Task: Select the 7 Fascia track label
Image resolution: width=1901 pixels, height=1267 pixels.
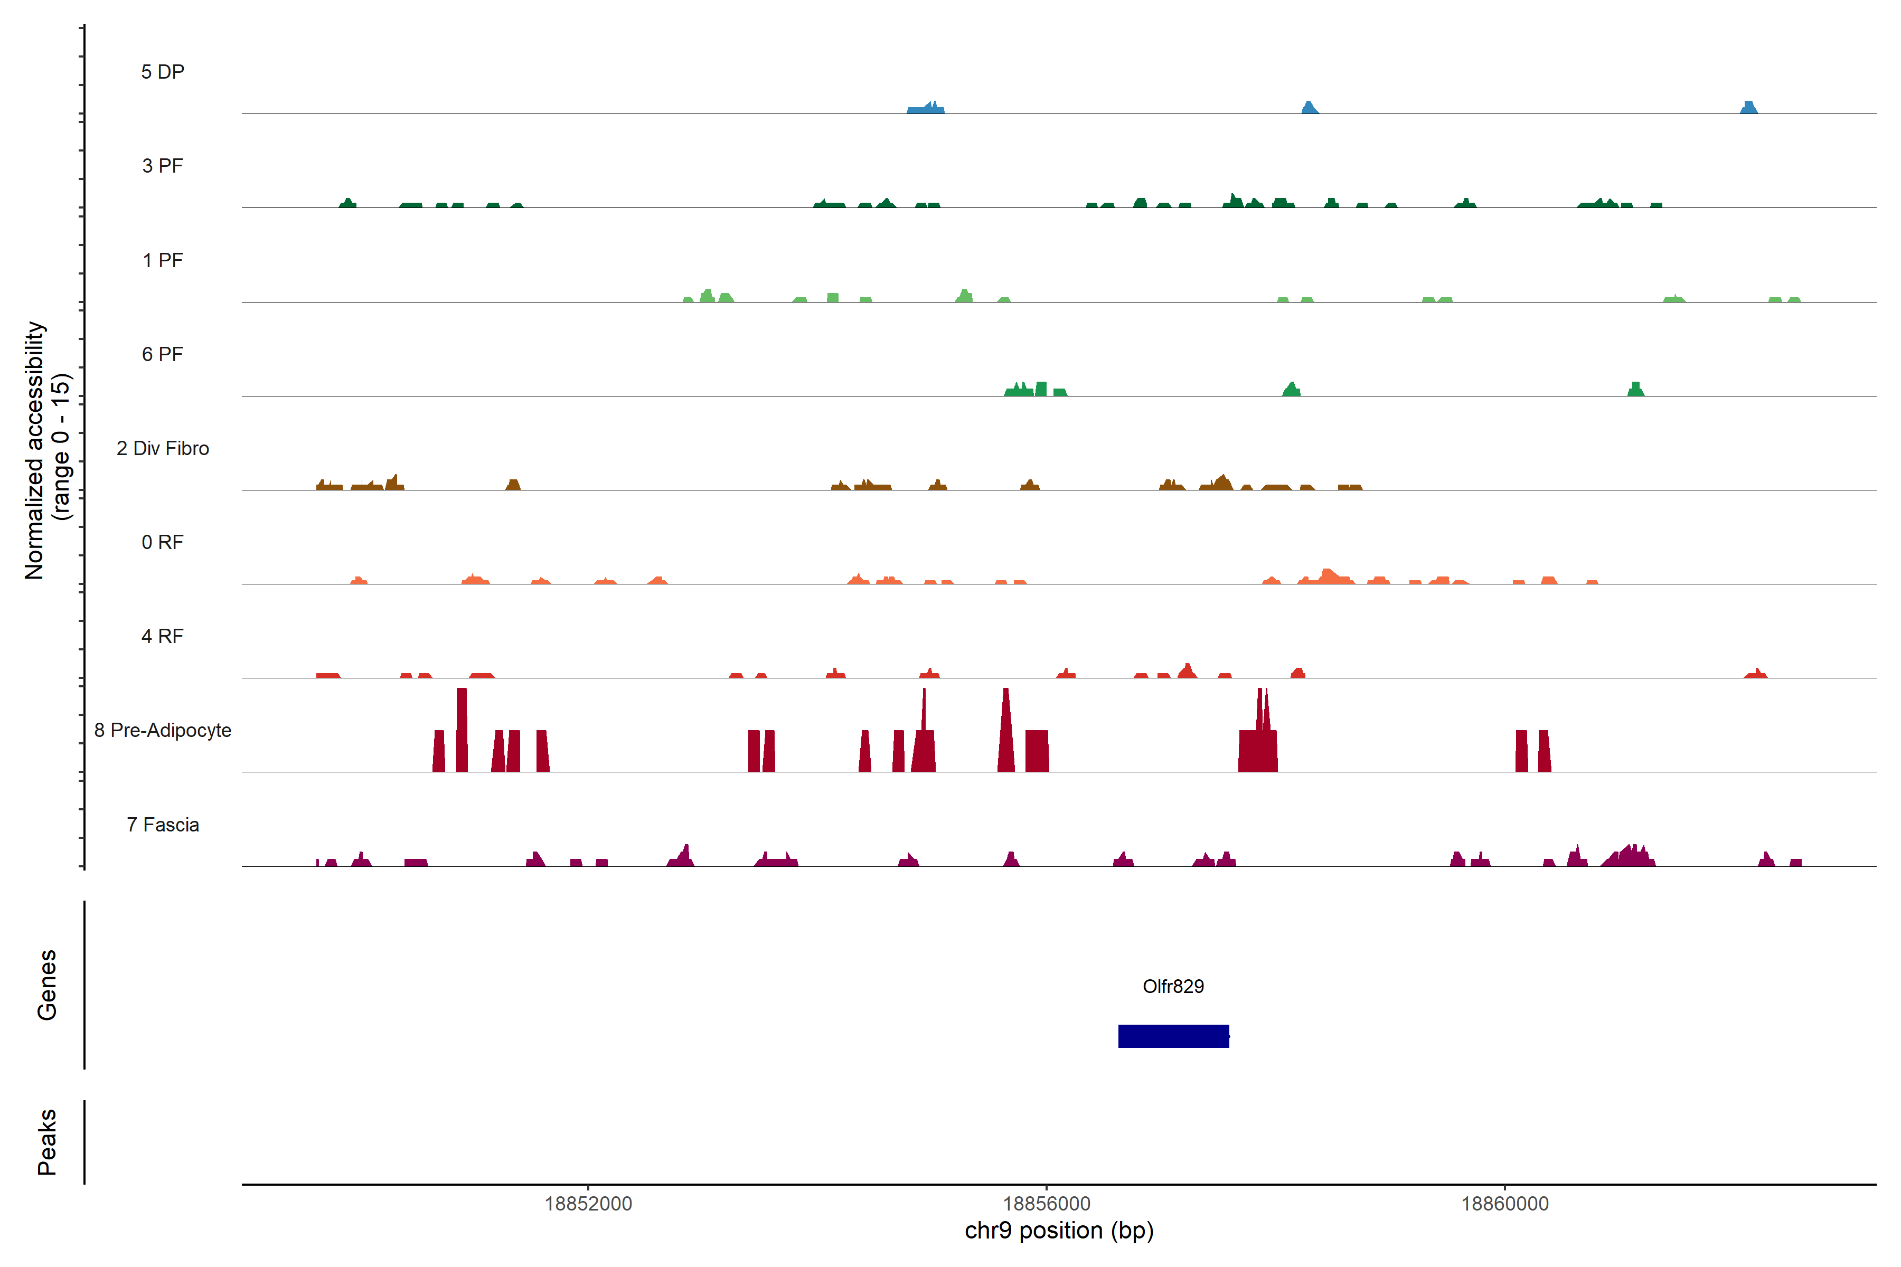Action: click(x=163, y=824)
